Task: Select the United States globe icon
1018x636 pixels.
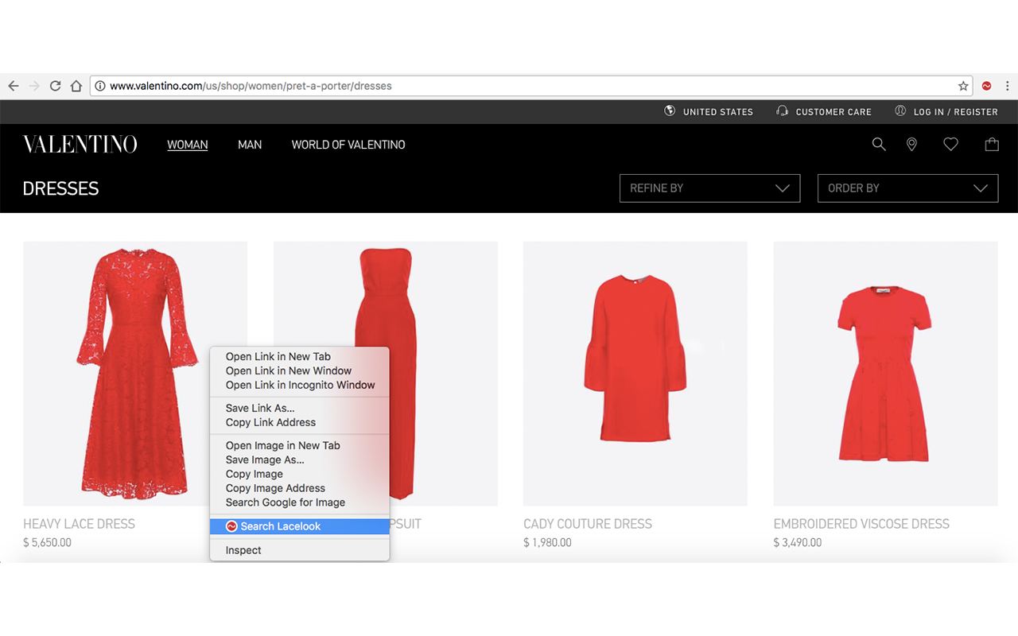Action: click(x=669, y=111)
